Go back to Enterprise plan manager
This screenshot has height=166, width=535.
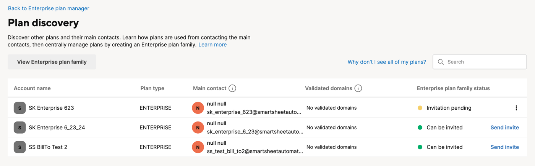point(49,8)
